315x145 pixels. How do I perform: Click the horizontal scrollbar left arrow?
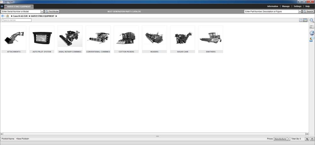2,134
